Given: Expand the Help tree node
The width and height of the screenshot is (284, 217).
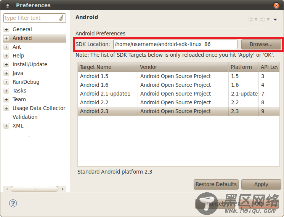Looking at the screenshot, I should pyautogui.click(x=6, y=56).
